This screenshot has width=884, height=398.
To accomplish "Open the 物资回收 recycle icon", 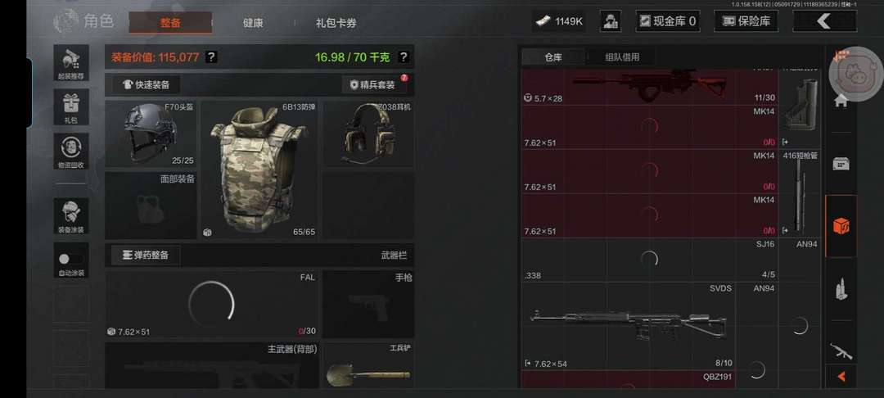I will (71, 151).
